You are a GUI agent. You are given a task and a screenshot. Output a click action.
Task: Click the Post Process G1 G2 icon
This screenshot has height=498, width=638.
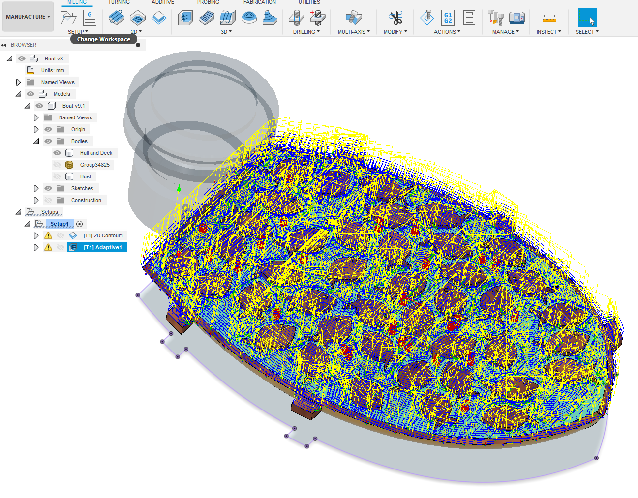[x=448, y=18]
